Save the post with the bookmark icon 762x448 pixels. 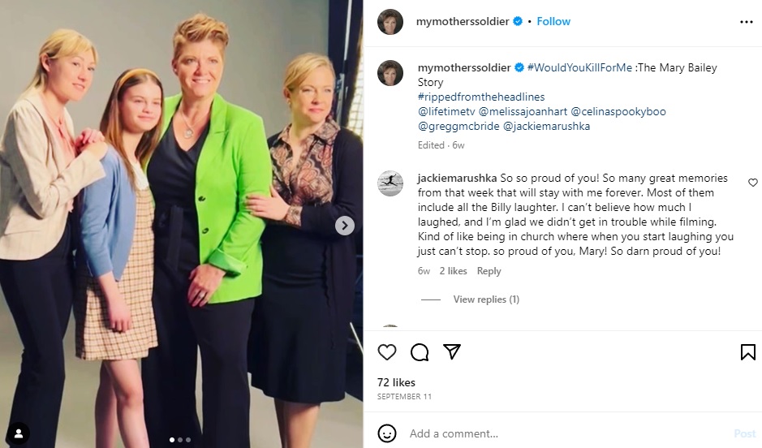pyautogui.click(x=747, y=351)
